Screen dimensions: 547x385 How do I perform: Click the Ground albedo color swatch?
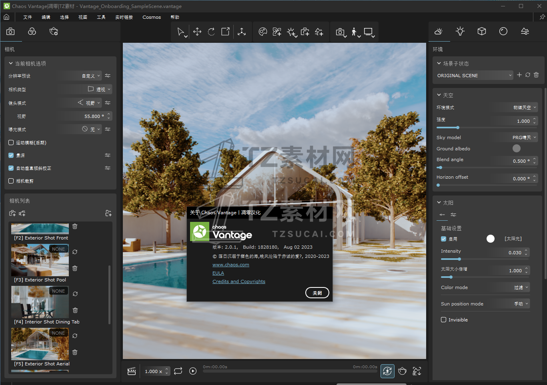tap(517, 148)
